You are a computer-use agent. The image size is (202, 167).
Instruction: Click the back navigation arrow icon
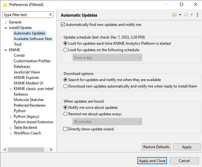tap(174, 15)
